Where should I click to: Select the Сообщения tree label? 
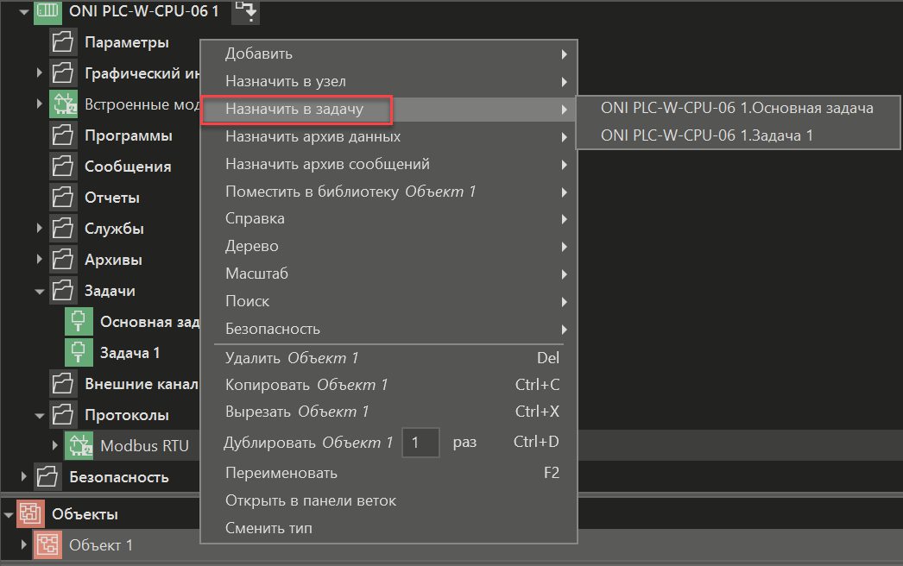click(x=128, y=167)
